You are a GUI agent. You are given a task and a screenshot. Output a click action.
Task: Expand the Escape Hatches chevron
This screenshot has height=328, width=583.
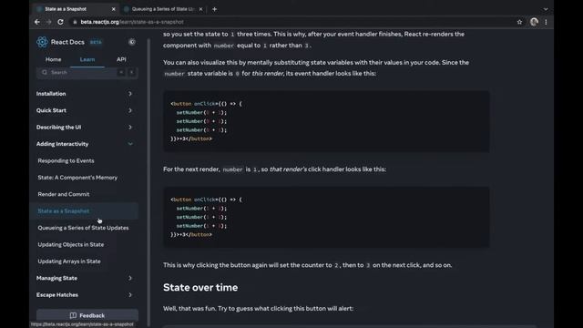(x=130, y=295)
